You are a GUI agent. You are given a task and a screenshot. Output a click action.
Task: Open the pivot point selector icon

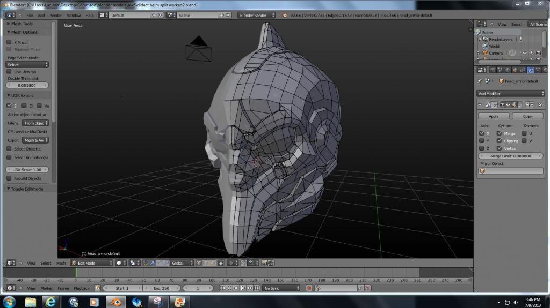(133, 263)
